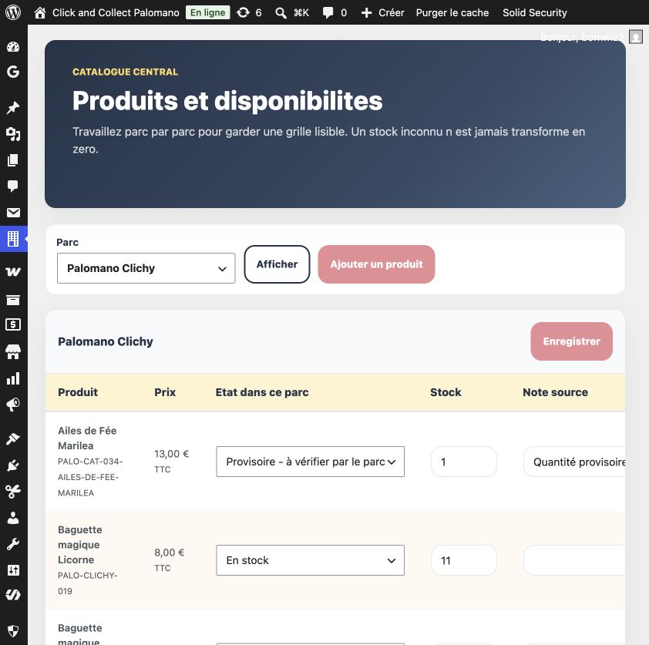
Task: Click product name Ailes de Fée Marilea
Action: click(87, 438)
